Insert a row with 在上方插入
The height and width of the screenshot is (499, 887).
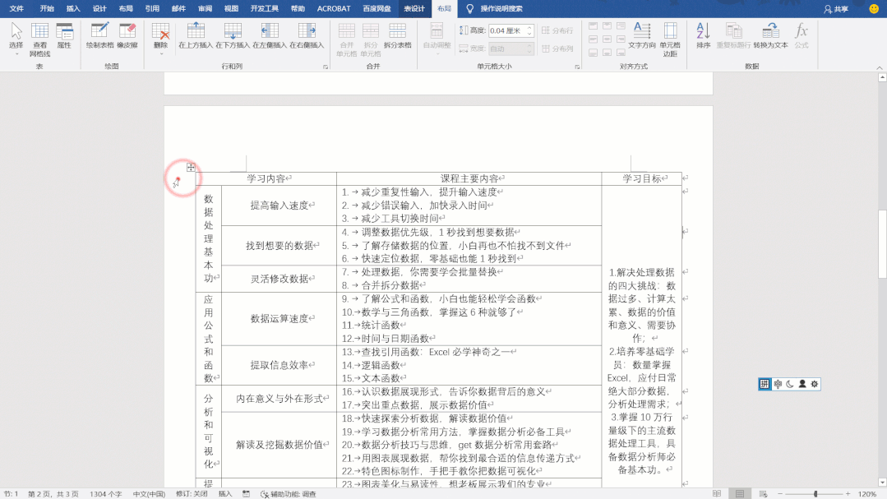pyautogui.click(x=195, y=35)
